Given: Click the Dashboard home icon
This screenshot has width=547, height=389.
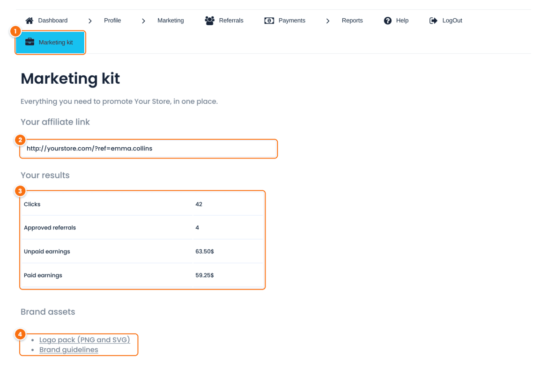Looking at the screenshot, I should click(30, 21).
